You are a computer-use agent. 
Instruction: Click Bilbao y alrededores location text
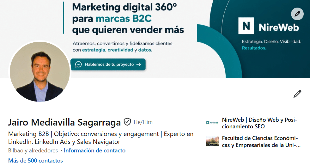pos(33,151)
